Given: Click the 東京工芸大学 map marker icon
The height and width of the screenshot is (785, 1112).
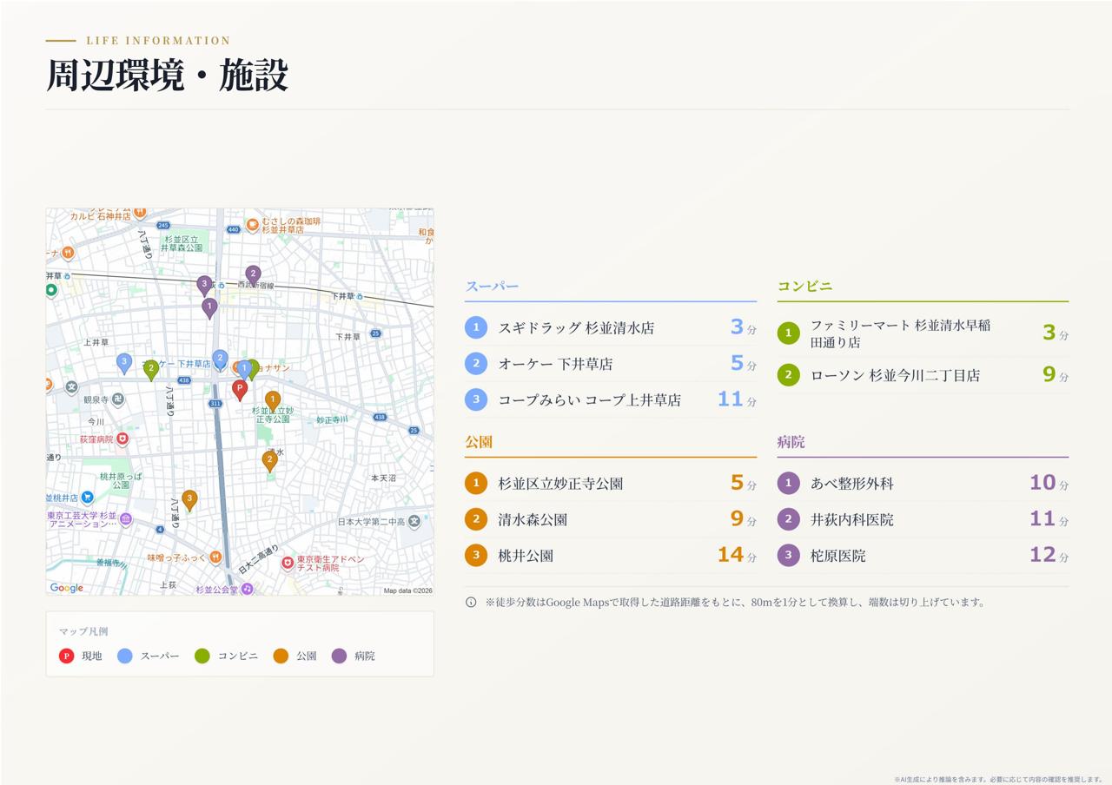Looking at the screenshot, I should [x=126, y=519].
